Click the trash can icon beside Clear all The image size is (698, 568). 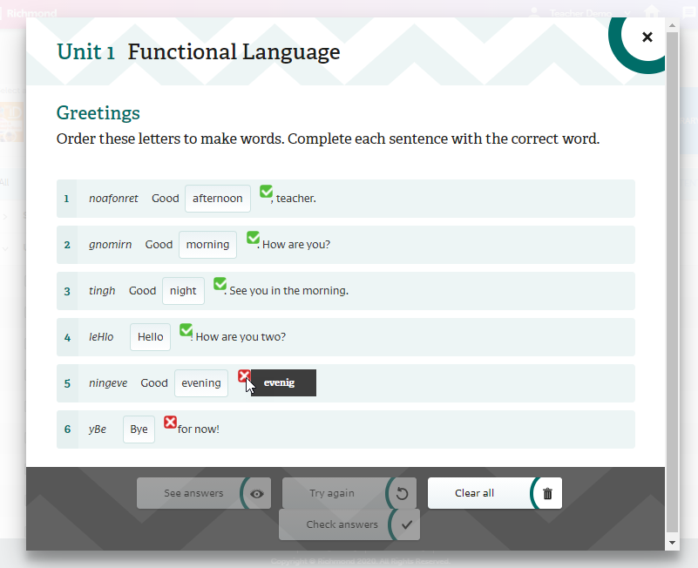[x=547, y=493]
